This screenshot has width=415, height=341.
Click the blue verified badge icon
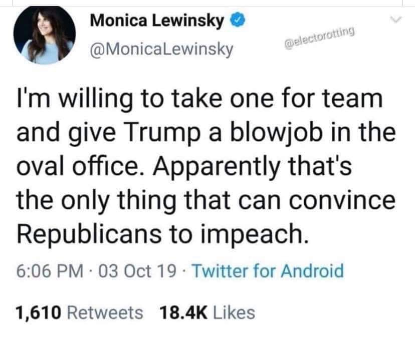[x=237, y=21]
